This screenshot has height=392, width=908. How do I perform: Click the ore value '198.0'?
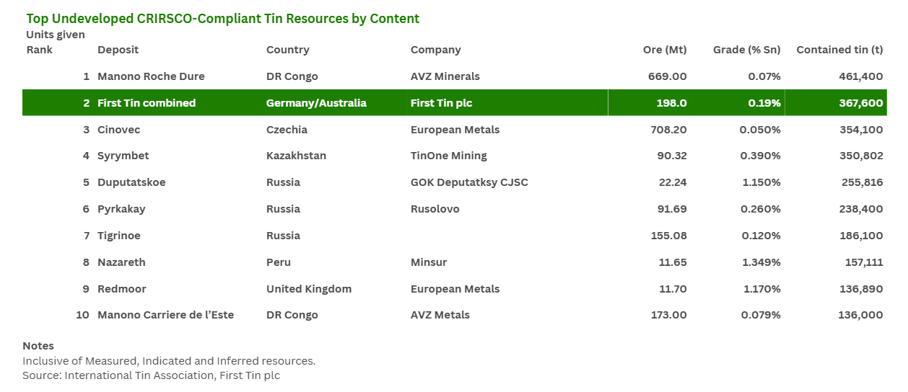(x=671, y=103)
